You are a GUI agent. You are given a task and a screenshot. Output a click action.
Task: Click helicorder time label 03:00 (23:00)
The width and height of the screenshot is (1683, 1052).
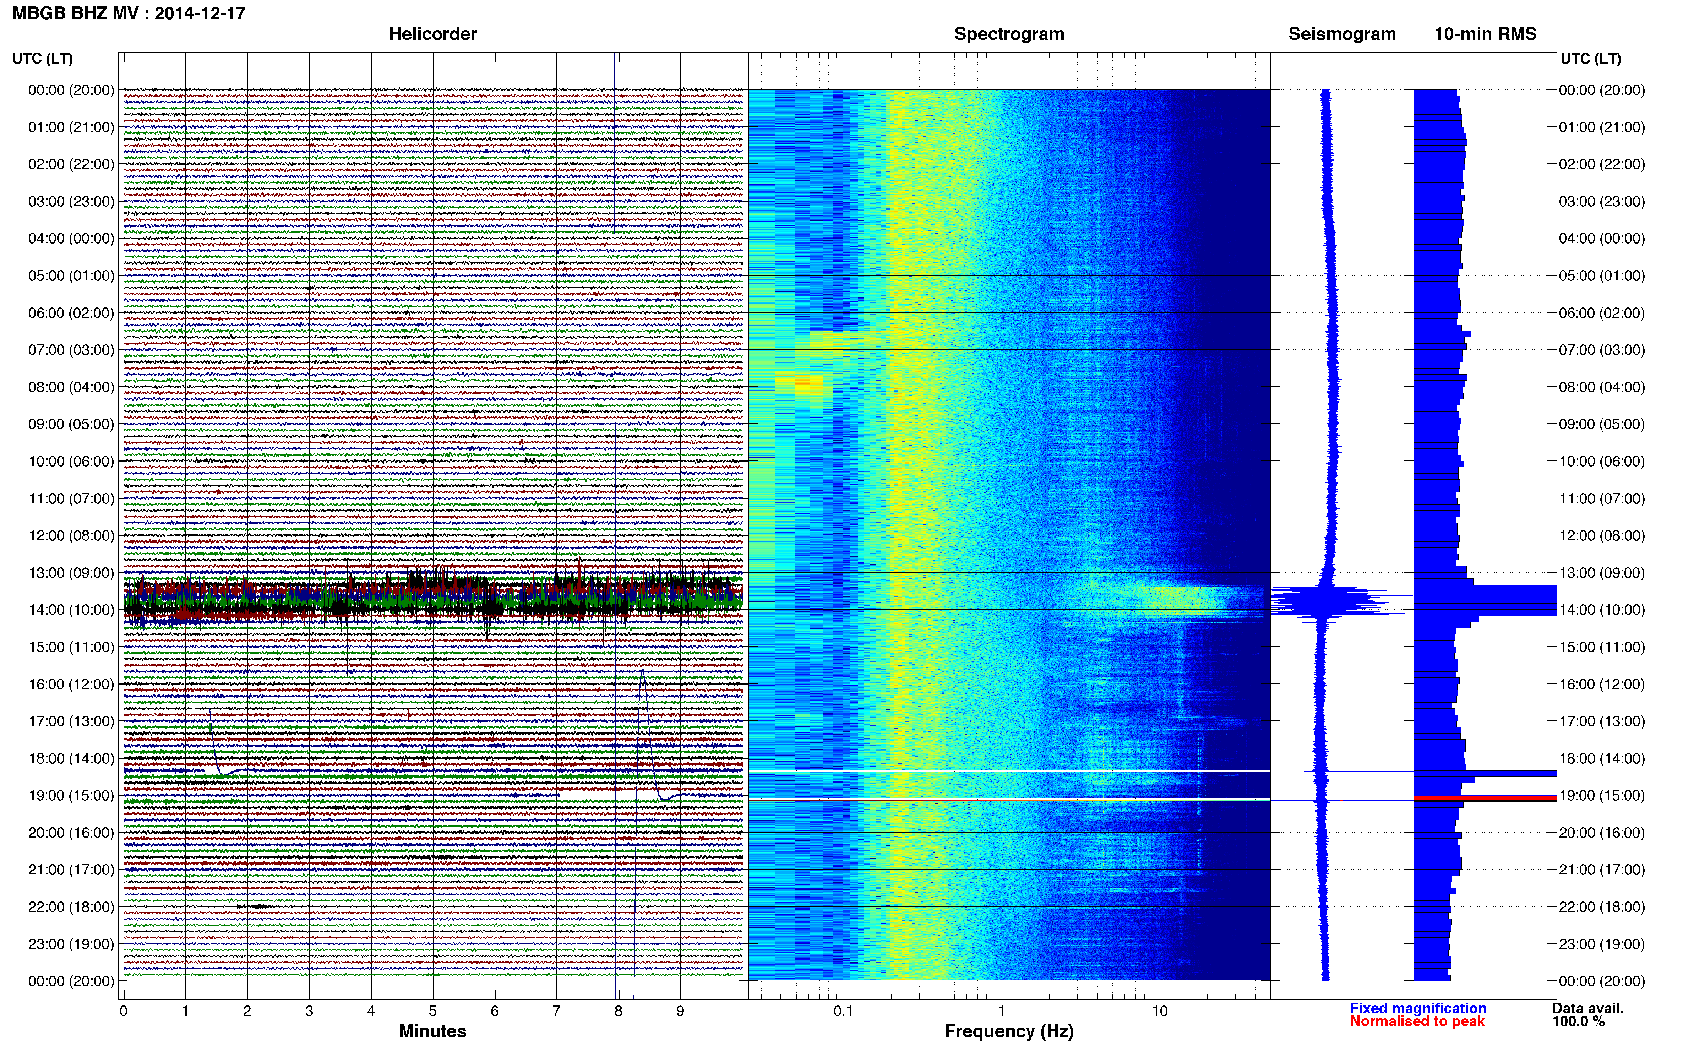[x=71, y=202]
